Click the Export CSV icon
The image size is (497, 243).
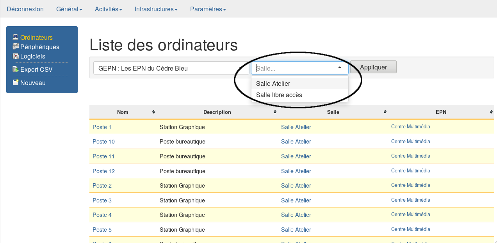[x=15, y=69]
